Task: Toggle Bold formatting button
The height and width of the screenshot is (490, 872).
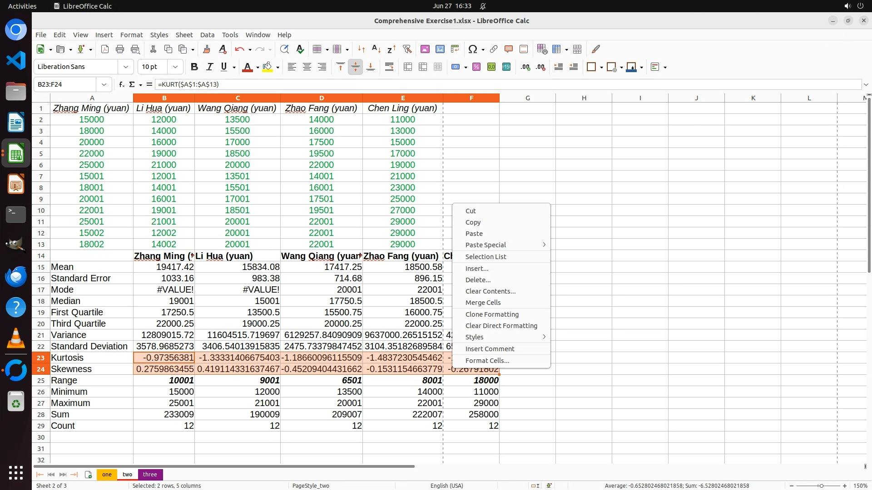Action: tap(194, 67)
